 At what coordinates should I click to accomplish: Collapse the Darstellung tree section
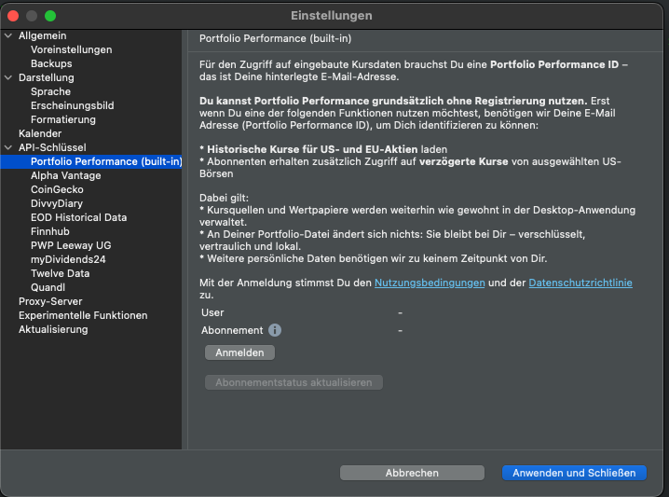pyautogui.click(x=9, y=77)
